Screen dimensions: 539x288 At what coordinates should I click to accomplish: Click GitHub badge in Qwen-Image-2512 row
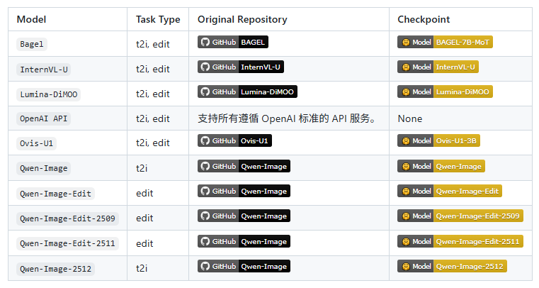click(x=244, y=266)
